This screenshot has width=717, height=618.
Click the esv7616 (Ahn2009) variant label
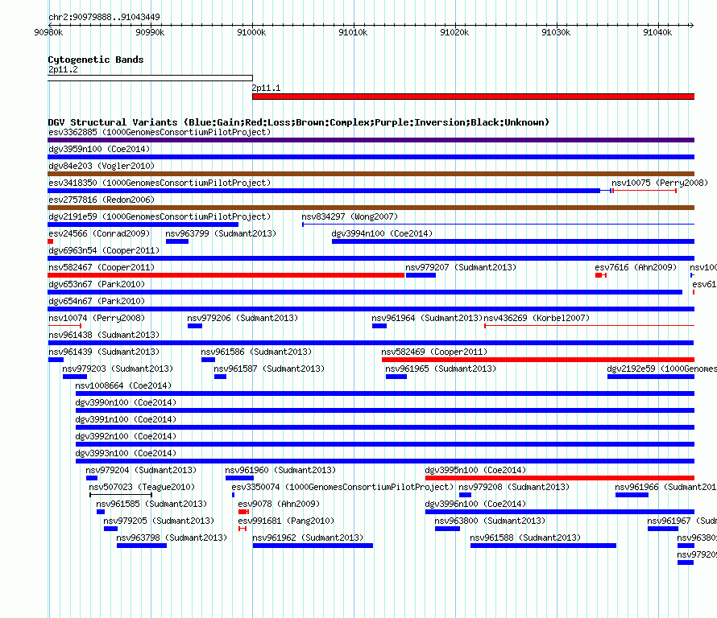(636, 268)
